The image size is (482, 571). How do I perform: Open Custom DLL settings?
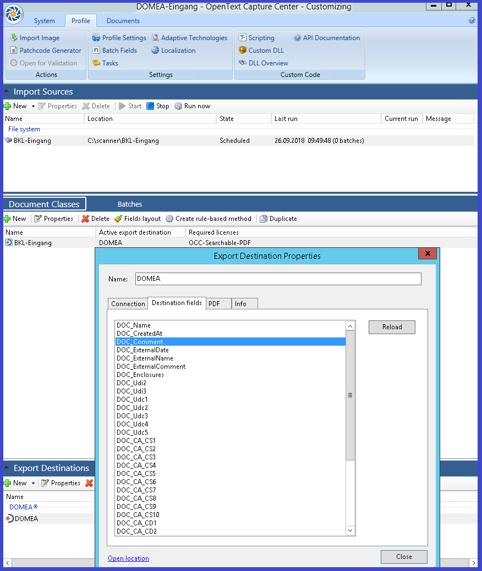tap(261, 51)
